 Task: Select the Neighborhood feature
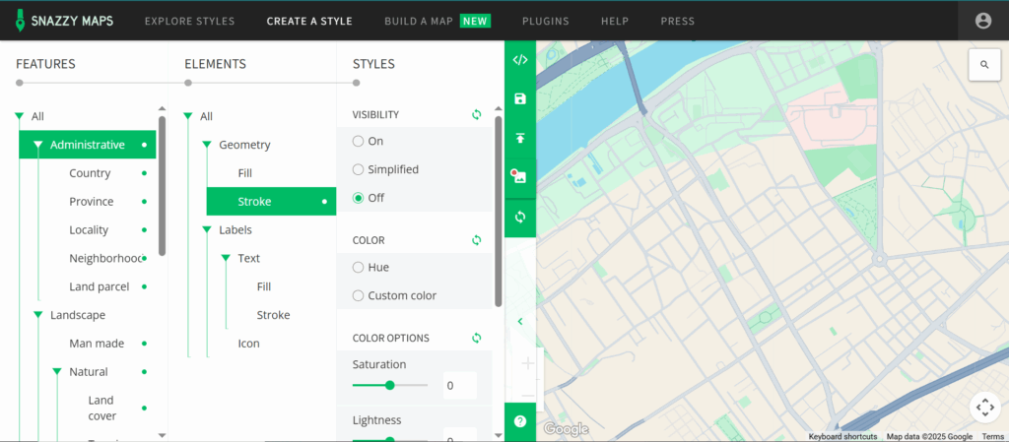click(105, 258)
